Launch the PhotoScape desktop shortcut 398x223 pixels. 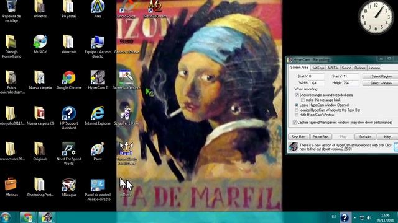pos(126,9)
